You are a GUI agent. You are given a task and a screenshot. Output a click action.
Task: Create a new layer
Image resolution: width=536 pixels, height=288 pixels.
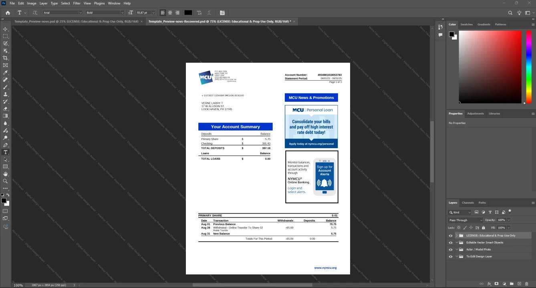point(519,284)
